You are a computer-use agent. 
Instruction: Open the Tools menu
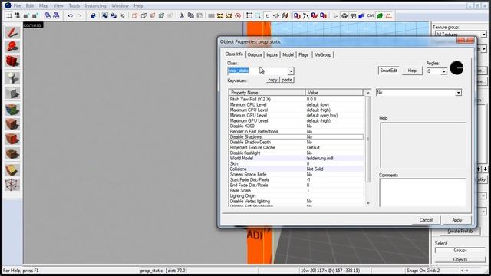point(74,5)
